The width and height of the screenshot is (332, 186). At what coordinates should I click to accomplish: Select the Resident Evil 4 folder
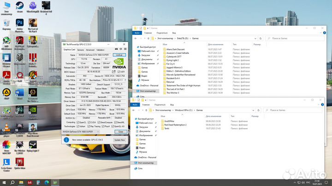[x=173, y=78]
